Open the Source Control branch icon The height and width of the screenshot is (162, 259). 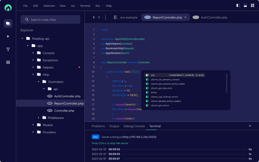pos(8,49)
